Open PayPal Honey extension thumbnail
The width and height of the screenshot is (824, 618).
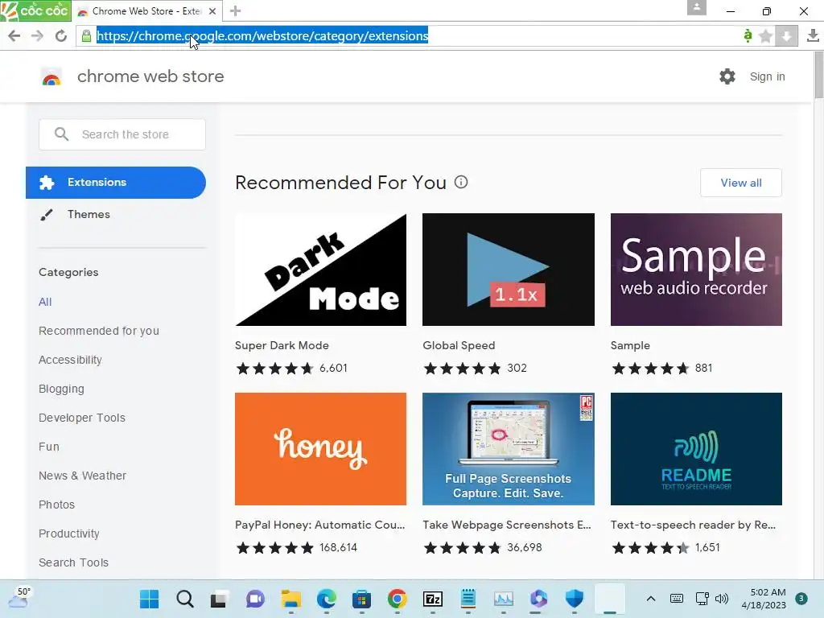coord(320,449)
